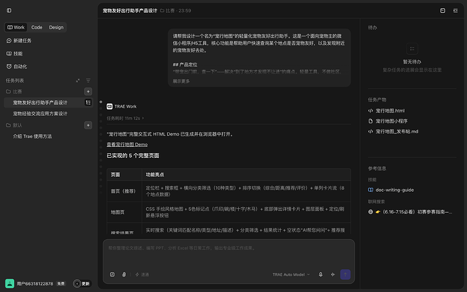Click the empty to-do list icon under 待办

tap(412, 49)
